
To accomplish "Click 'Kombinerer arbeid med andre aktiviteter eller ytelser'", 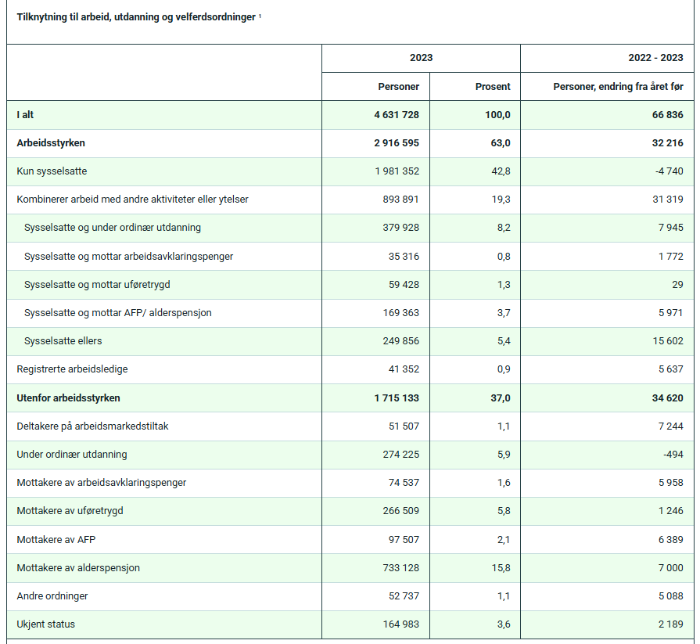I will point(133,200).
